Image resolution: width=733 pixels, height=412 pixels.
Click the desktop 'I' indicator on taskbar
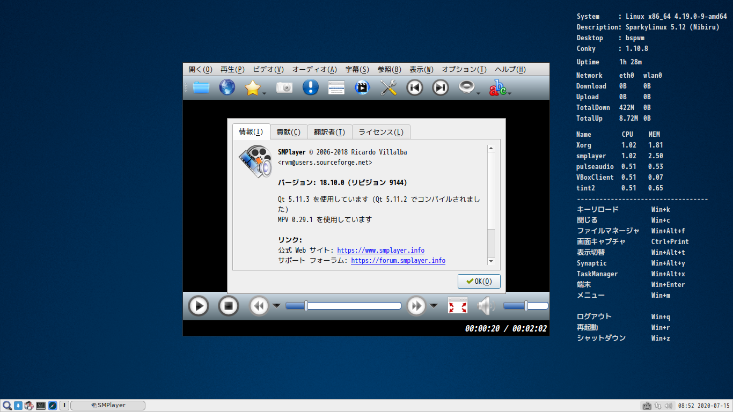[x=64, y=406]
